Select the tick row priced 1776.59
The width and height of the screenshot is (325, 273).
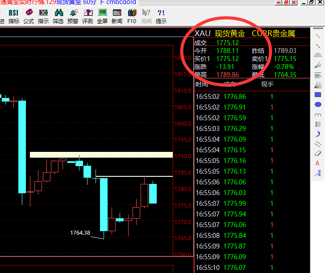tap(252, 118)
